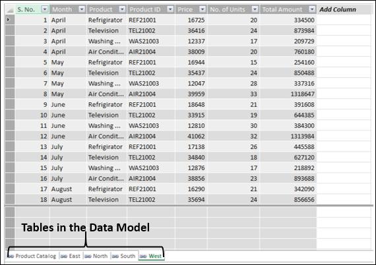
Task: Click price cell 17138
Action: tap(191, 146)
